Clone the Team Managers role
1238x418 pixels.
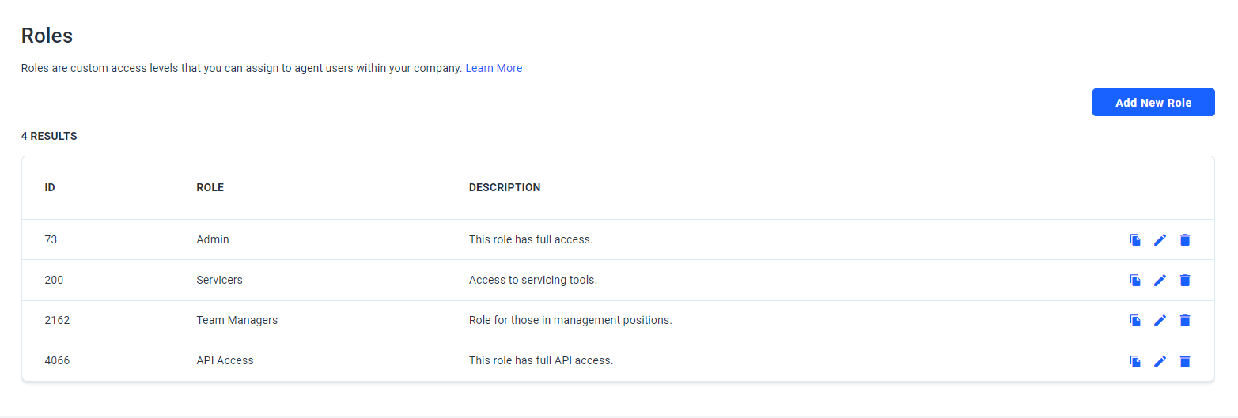[1135, 320]
